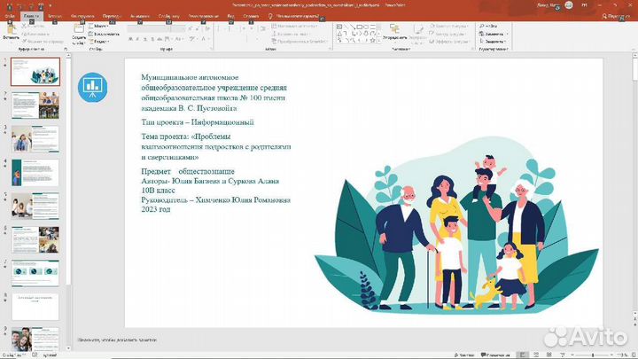Select slide 4 thumbnail

35,173
